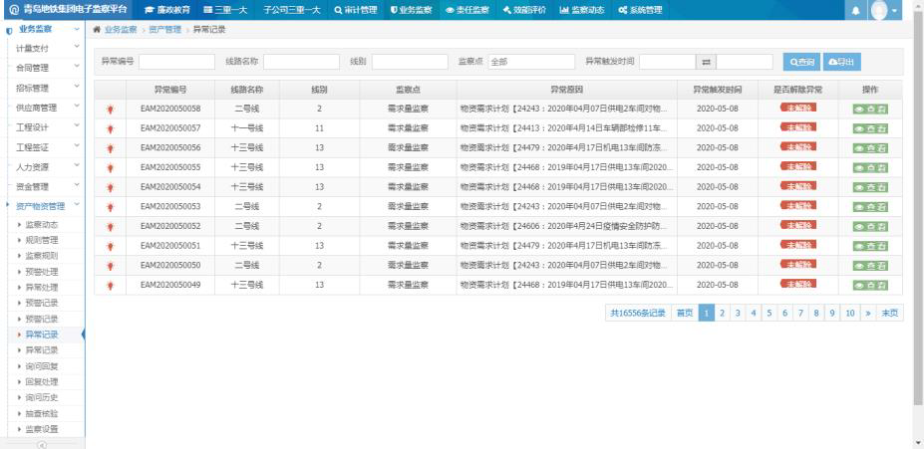Click the date range swap icon
This screenshot has height=449, width=924.
pos(706,62)
